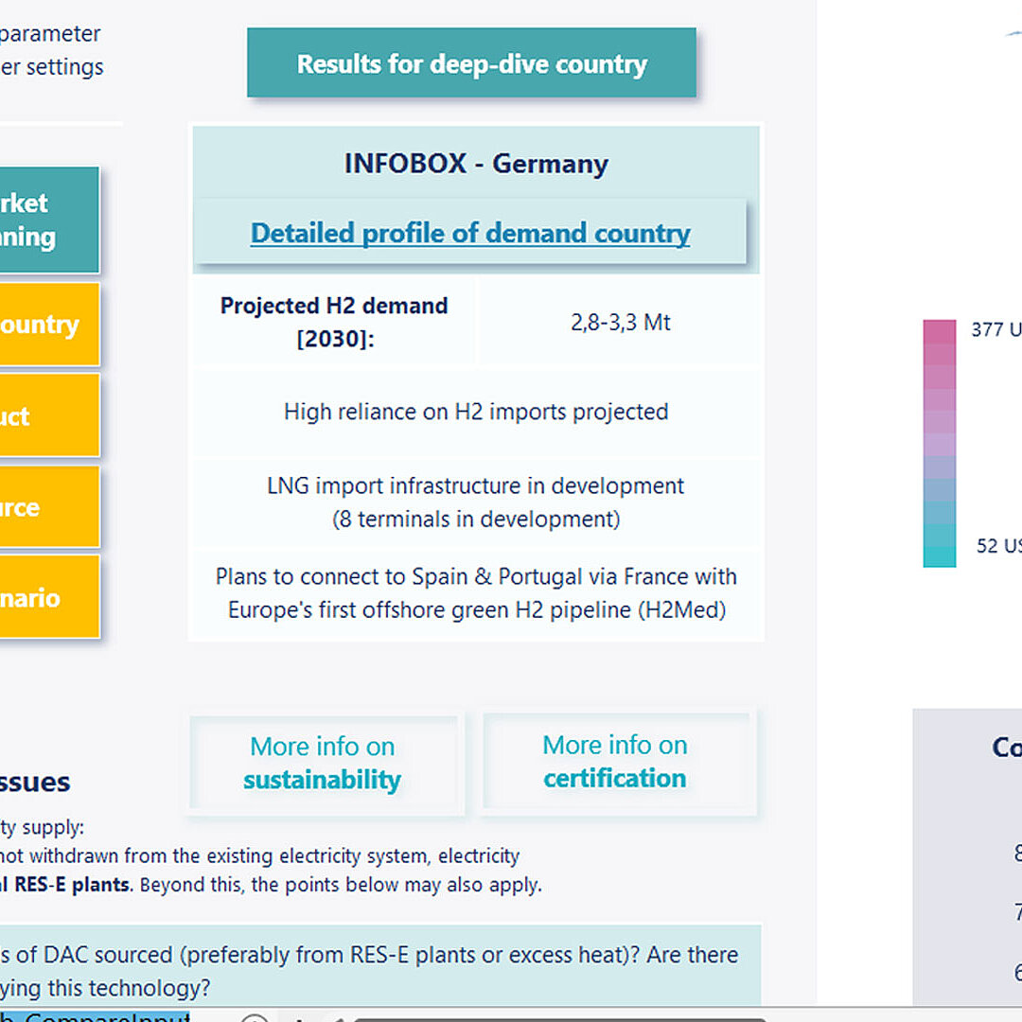The height and width of the screenshot is (1022, 1022).
Task: Click the text mentioning RES-E plants
Action: pos(272,885)
